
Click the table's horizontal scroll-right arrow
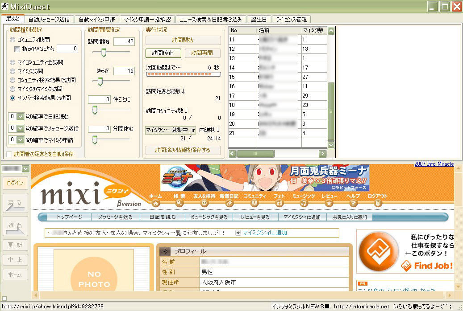(x=322, y=154)
